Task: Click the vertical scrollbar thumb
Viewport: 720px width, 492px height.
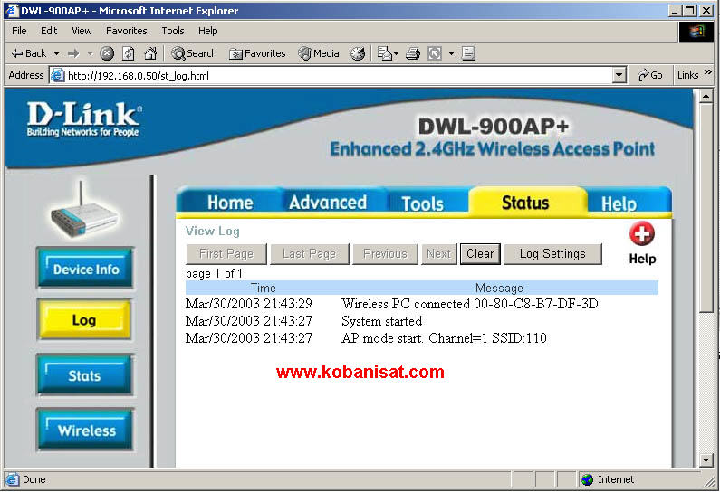Action: pyautogui.click(x=706, y=208)
